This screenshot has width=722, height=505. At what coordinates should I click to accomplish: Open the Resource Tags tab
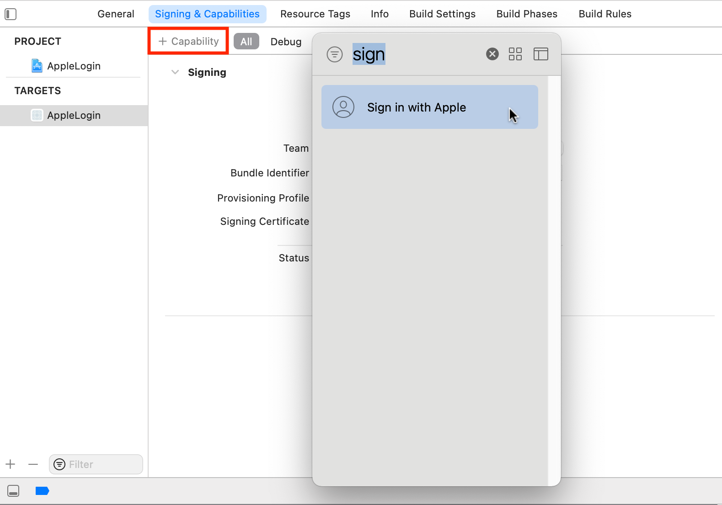(315, 14)
